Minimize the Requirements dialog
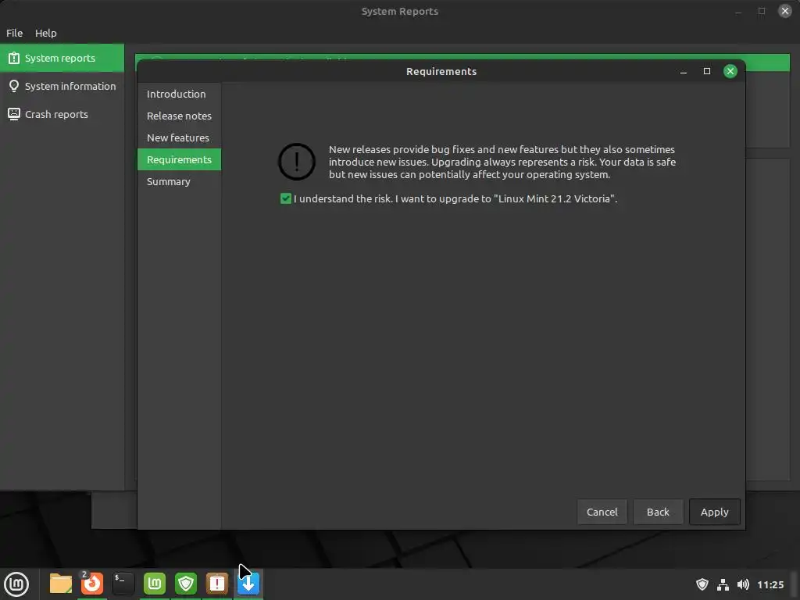 pos(683,71)
